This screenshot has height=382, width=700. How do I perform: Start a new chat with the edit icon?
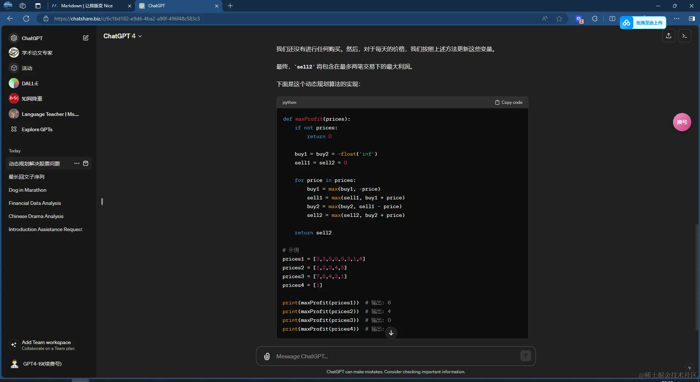pos(86,38)
